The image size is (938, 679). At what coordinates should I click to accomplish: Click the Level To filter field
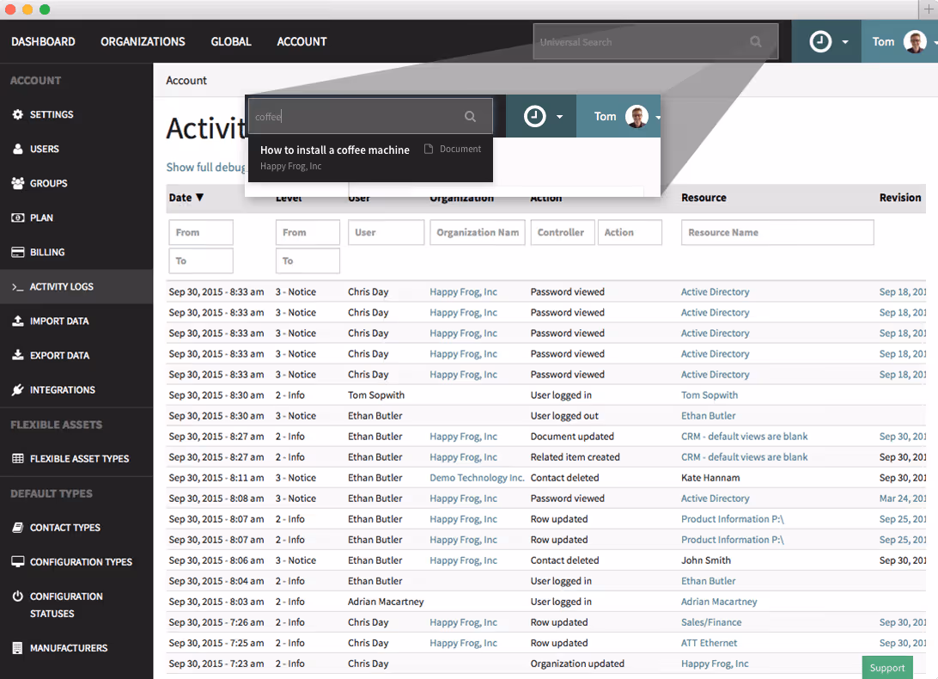(x=308, y=261)
